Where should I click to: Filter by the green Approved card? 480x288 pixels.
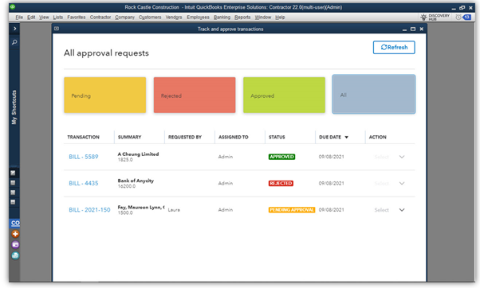284,95
